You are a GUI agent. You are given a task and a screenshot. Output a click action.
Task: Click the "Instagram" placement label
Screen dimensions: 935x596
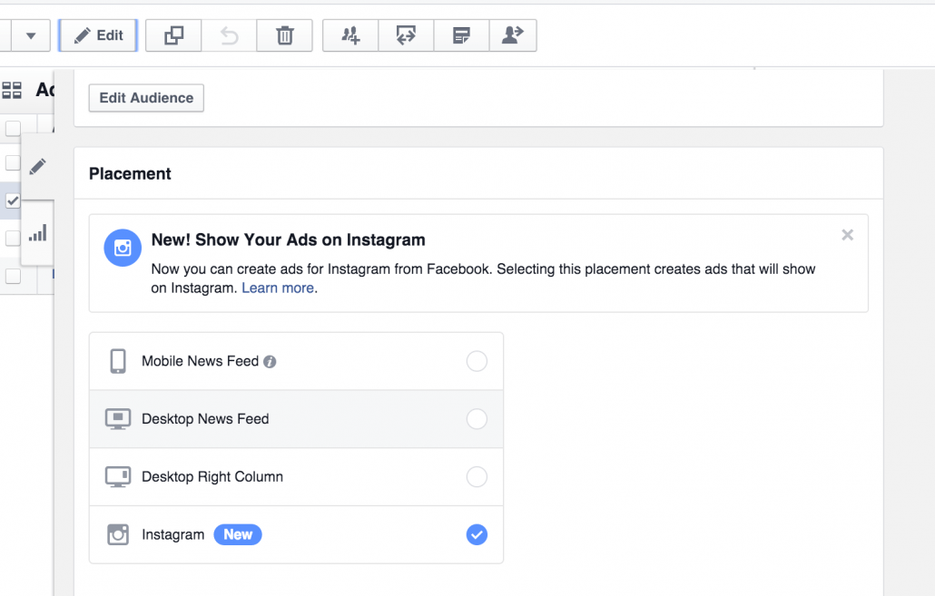[172, 534]
